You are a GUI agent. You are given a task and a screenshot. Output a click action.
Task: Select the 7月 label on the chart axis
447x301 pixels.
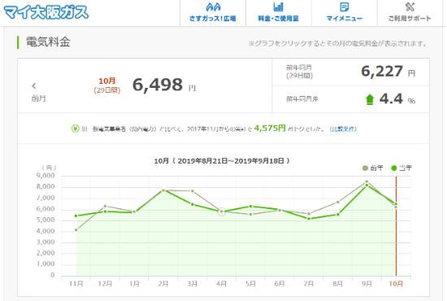[x=309, y=284]
